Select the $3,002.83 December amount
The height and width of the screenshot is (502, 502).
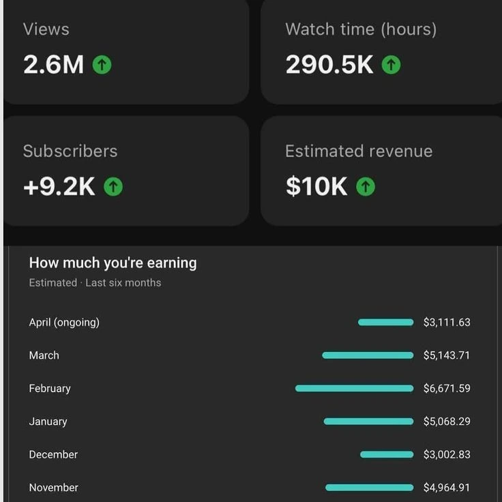(447, 454)
